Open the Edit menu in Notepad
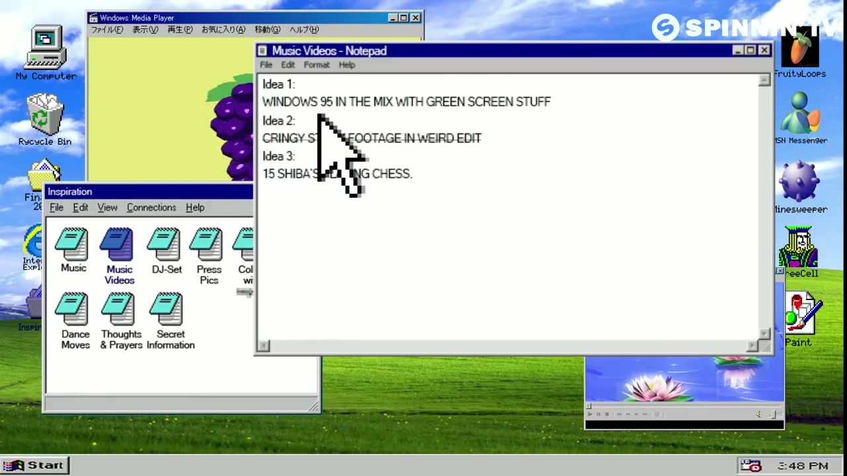Screen dimensions: 847x476 point(287,65)
